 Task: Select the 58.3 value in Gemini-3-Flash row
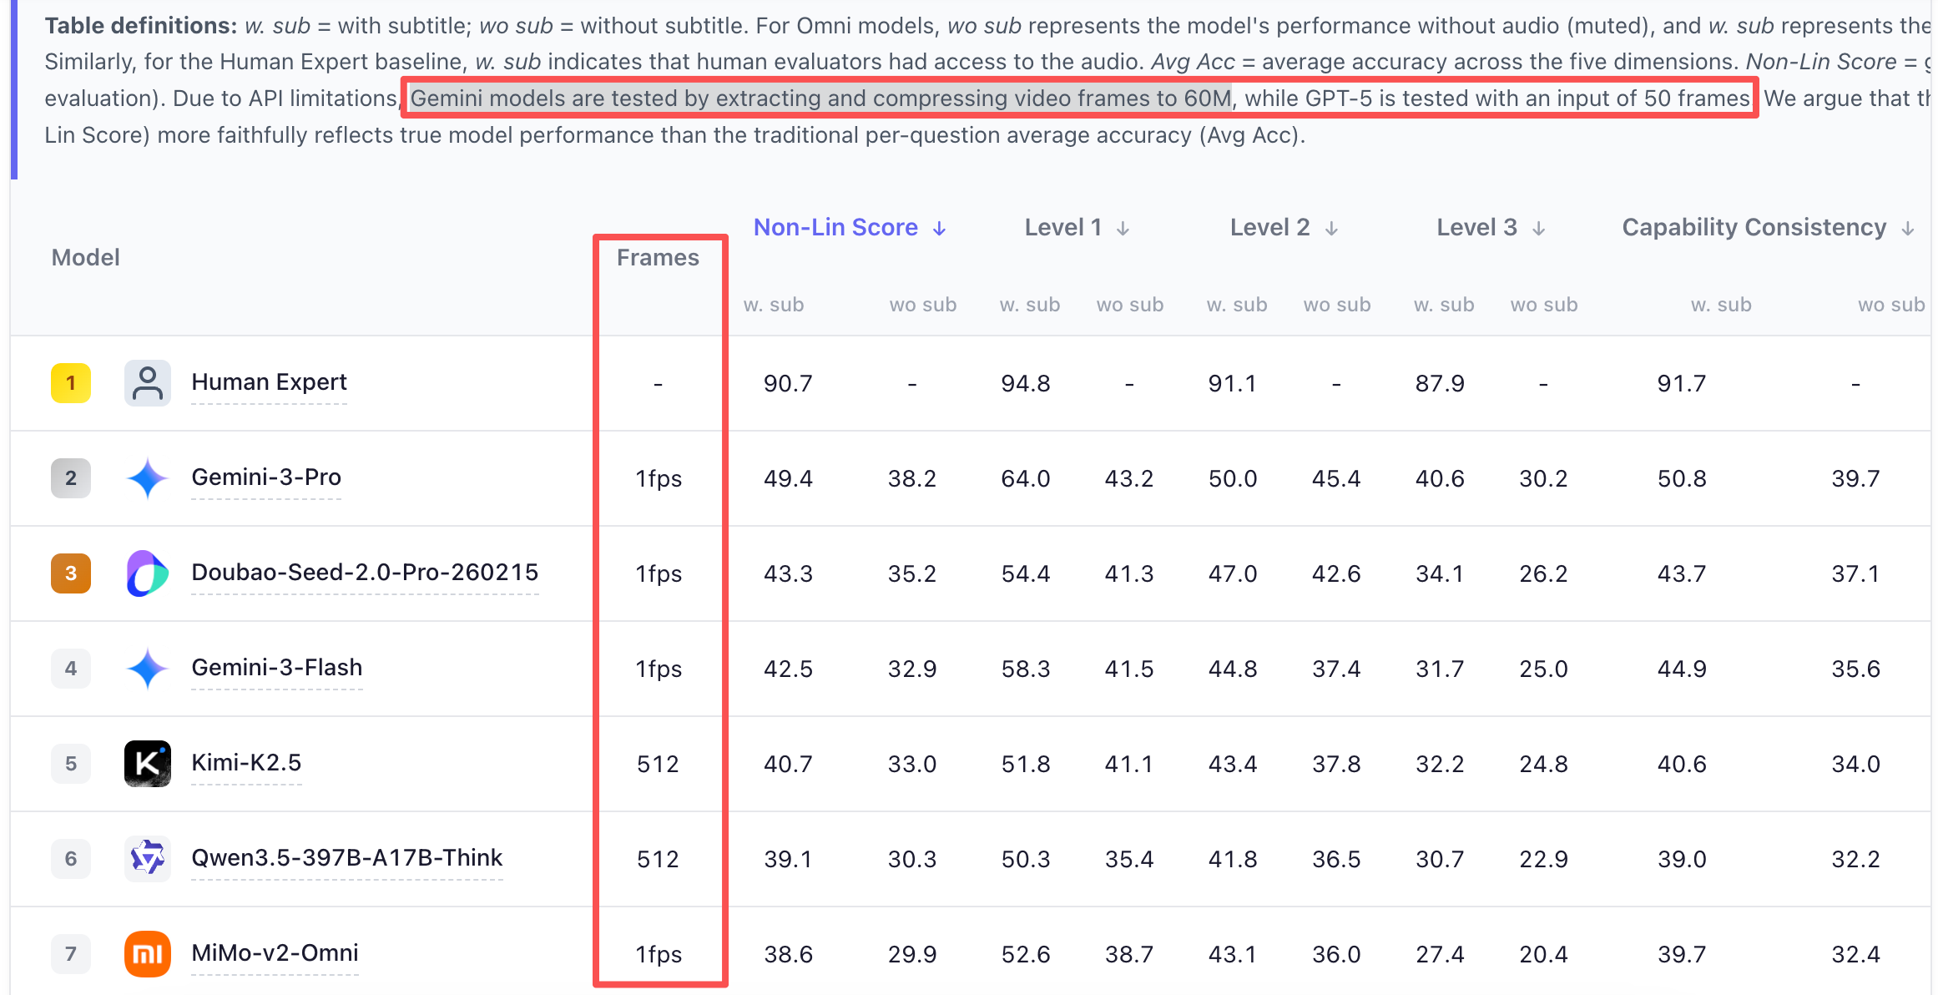(1026, 669)
